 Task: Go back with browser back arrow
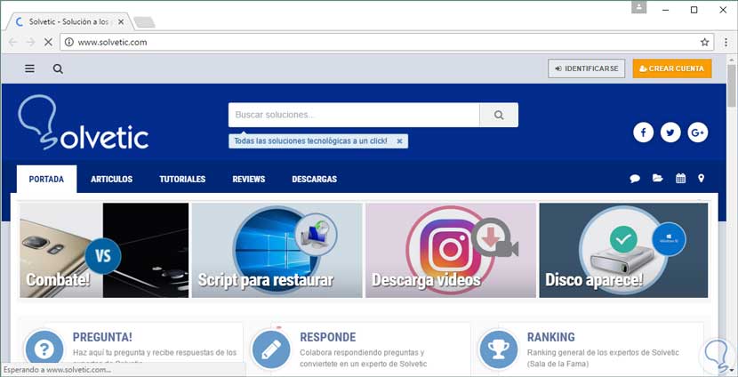click(x=12, y=42)
